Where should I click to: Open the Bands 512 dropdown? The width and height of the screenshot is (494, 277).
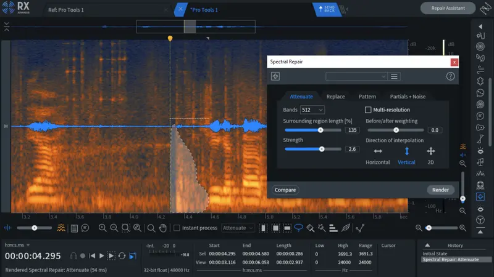(312, 110)
